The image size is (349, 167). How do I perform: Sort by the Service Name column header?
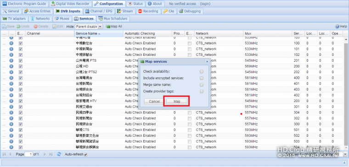pyautogui.click(x=98, y=33)
